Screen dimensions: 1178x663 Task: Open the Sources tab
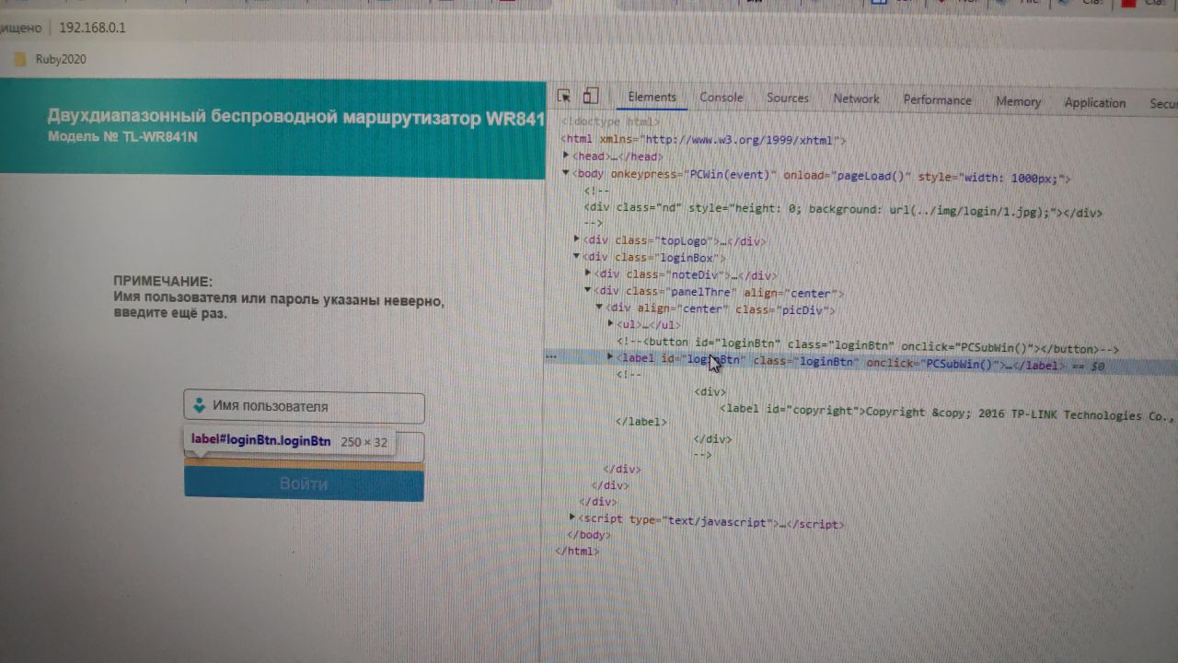788,99
